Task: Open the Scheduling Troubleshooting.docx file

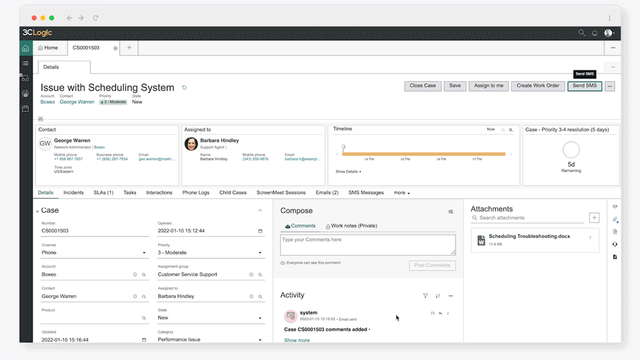Action: click(x=529, y=237)
